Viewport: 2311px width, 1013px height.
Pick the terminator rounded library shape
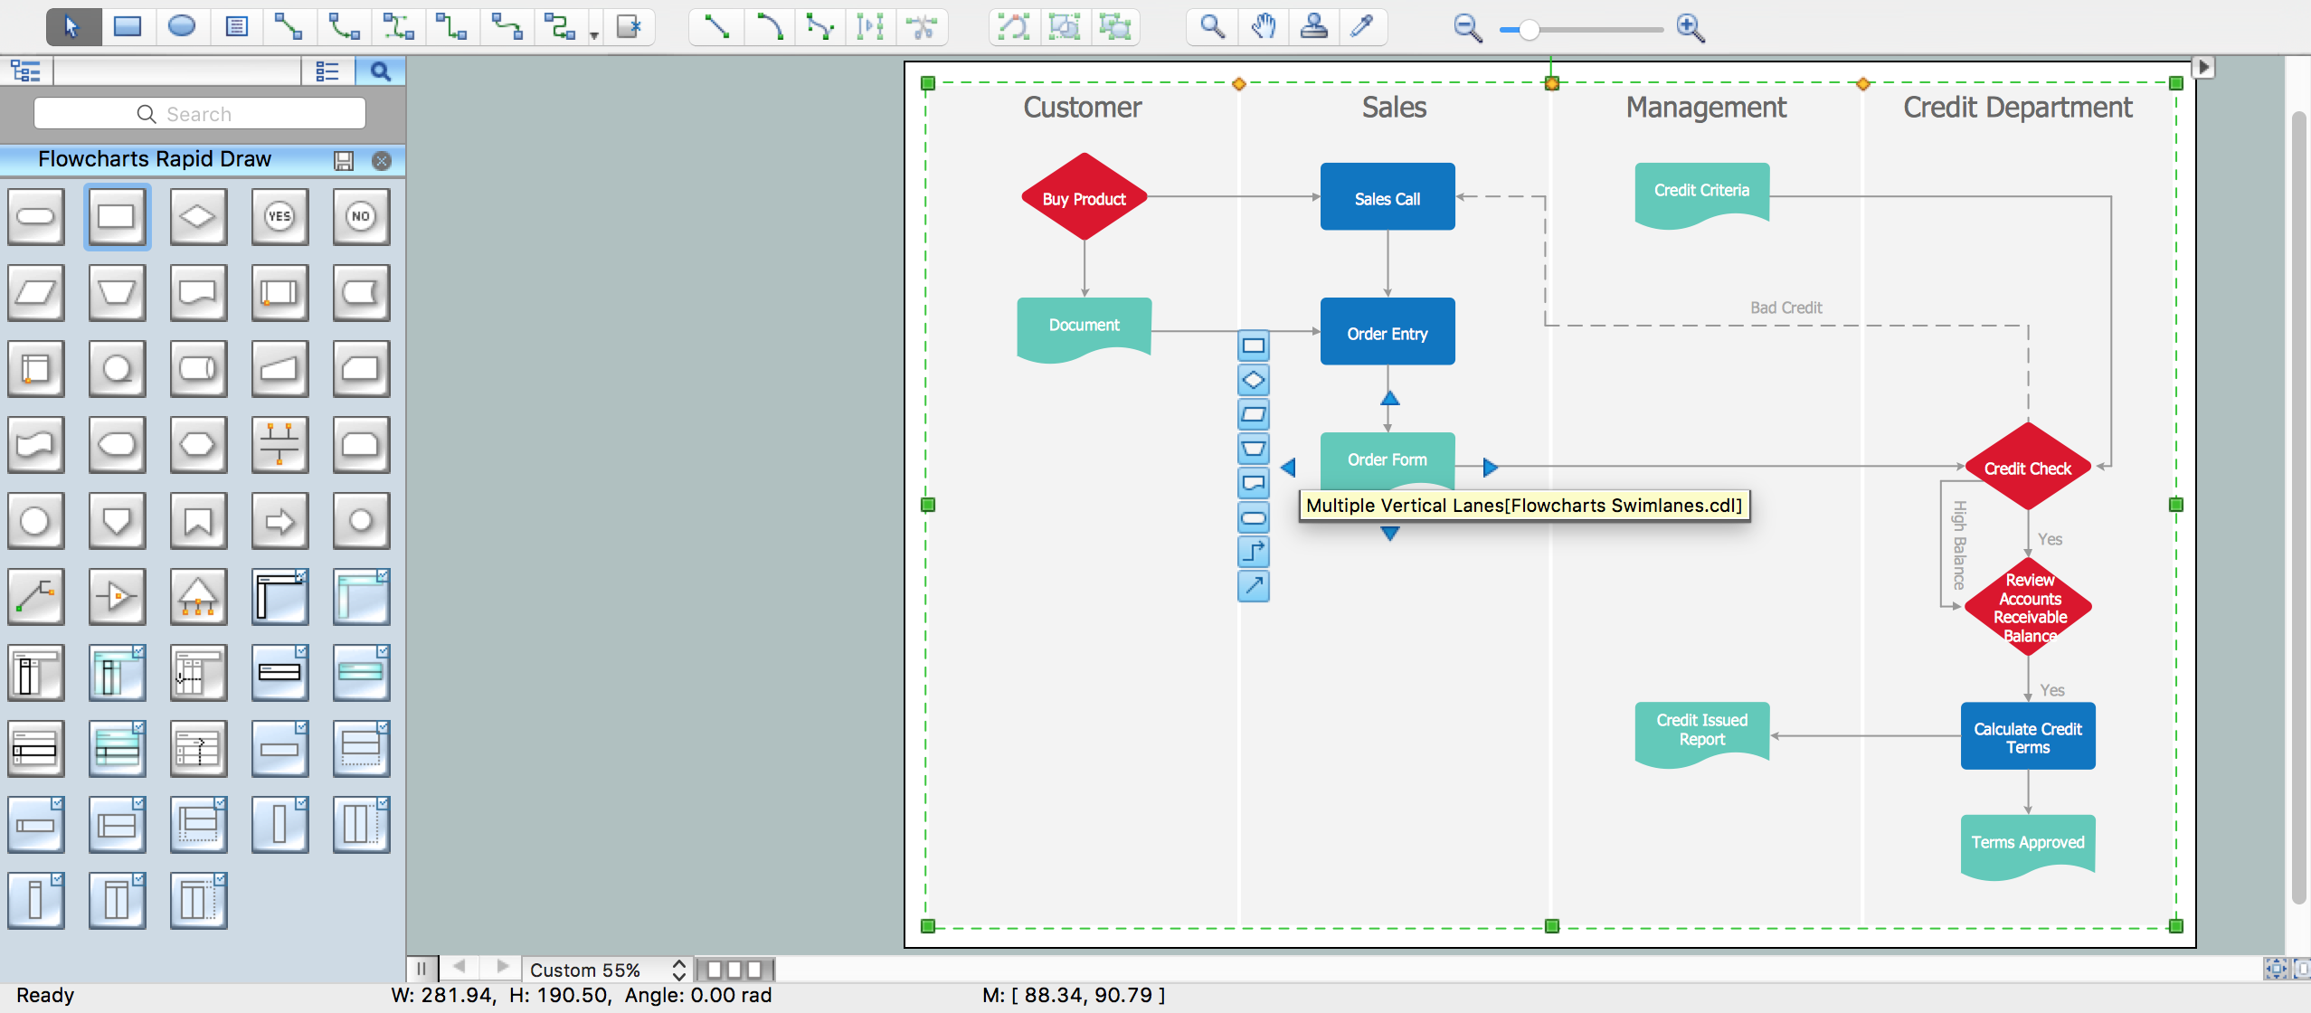pos(35,216)
